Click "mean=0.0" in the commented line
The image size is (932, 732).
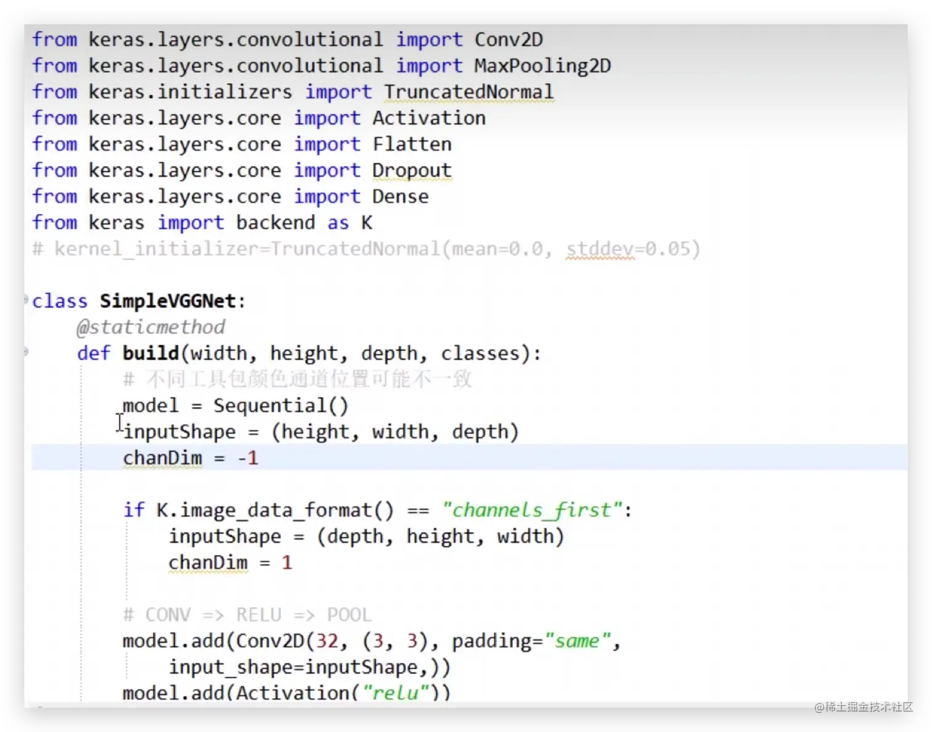(497, 249)
